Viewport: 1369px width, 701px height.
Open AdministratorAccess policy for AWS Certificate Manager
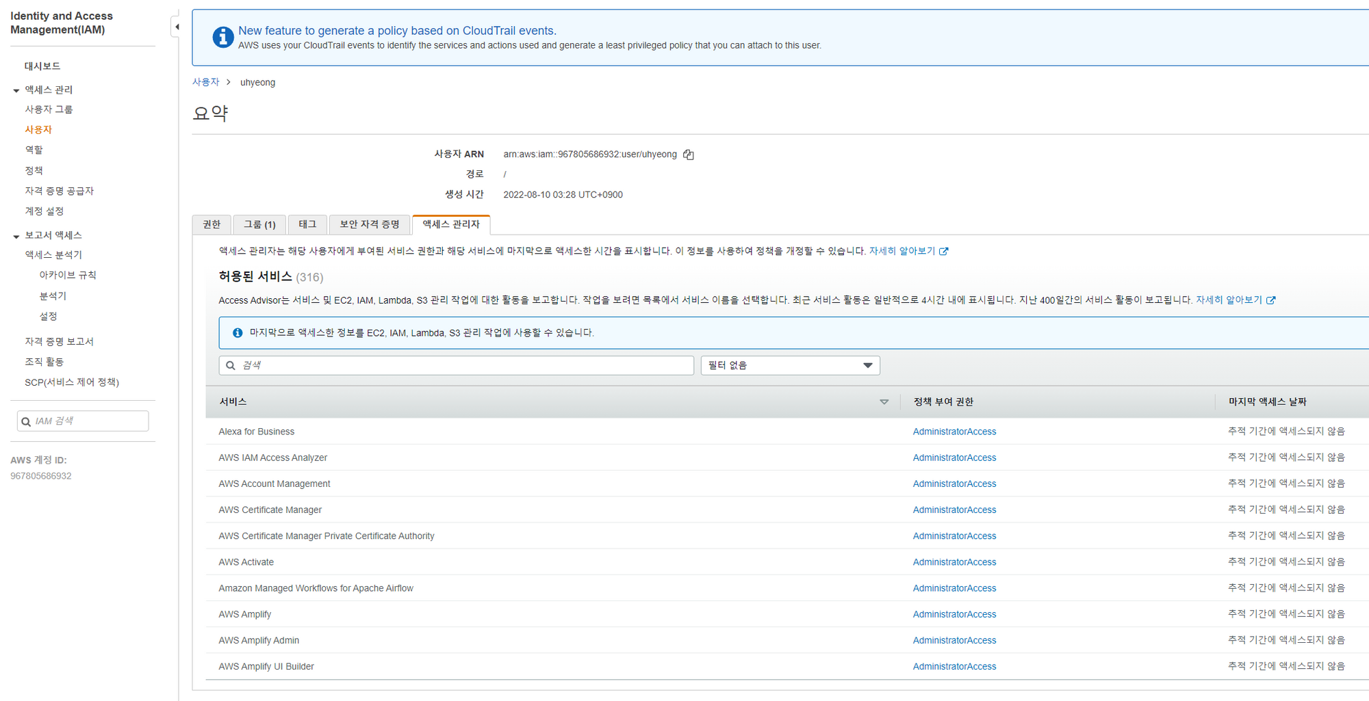(954, 510)
